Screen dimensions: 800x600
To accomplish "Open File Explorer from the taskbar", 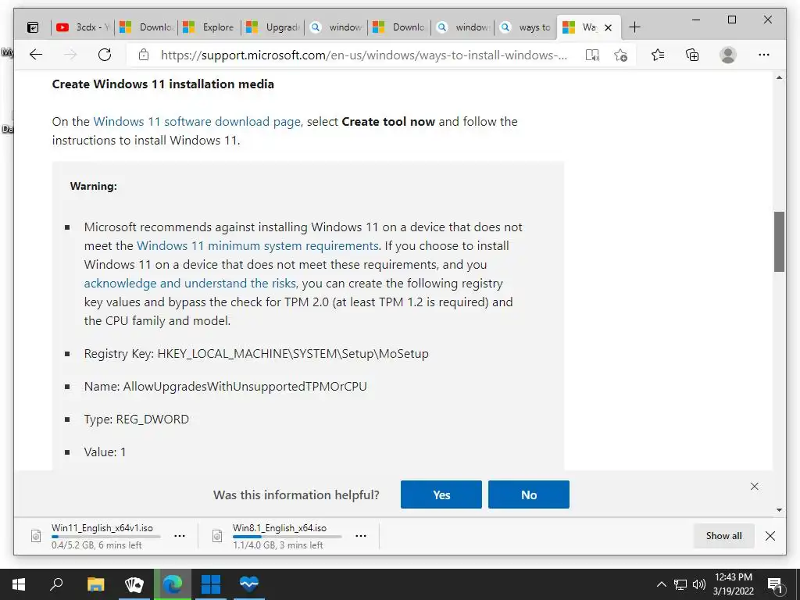I will (95, 584).
